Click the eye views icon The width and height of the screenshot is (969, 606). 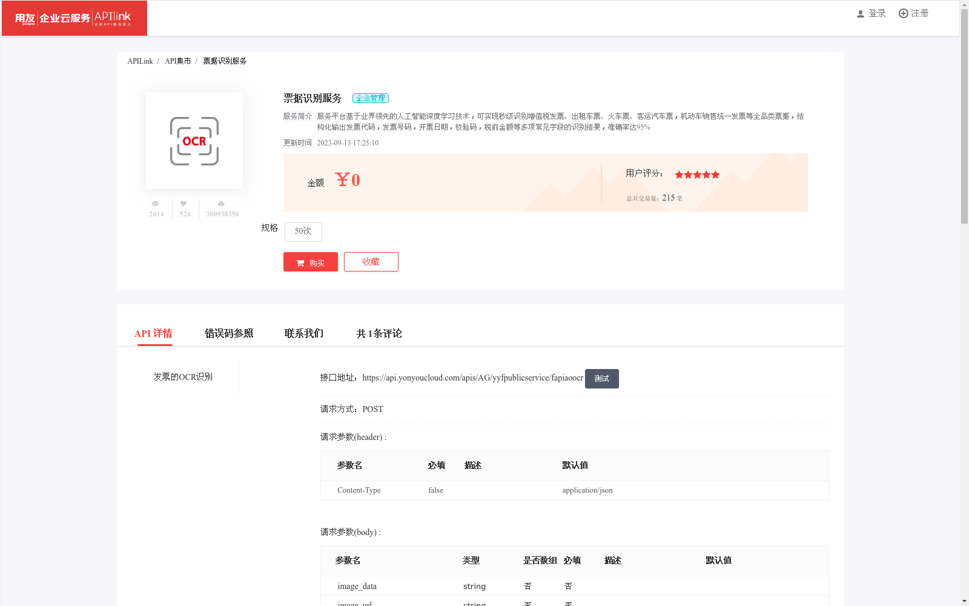coord(156,204)
